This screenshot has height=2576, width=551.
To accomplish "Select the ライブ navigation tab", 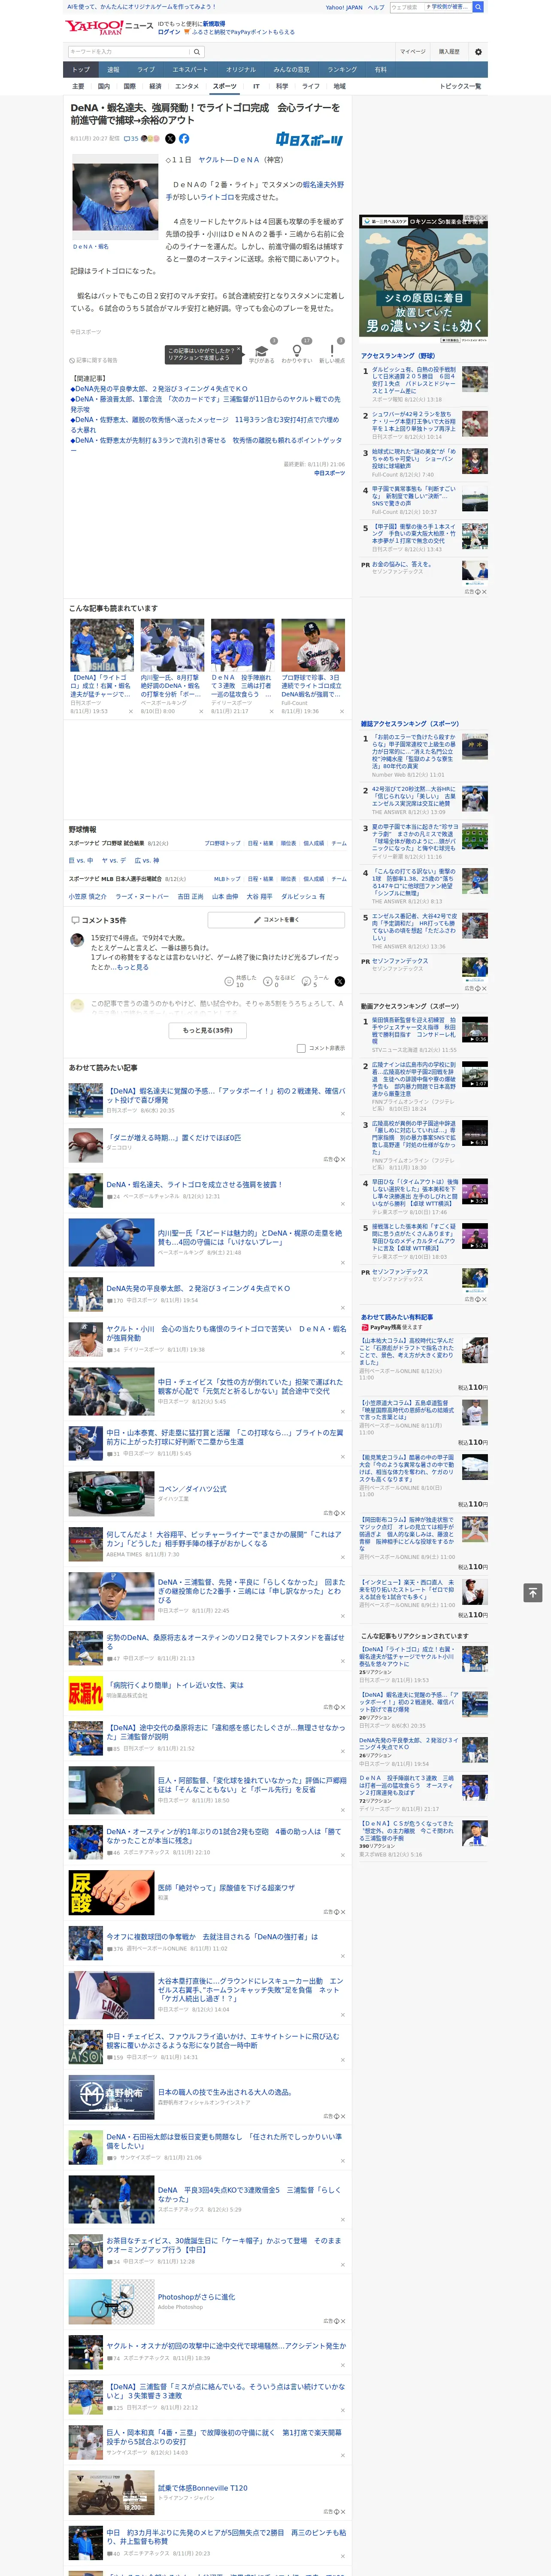I will [x=146, y=70].
